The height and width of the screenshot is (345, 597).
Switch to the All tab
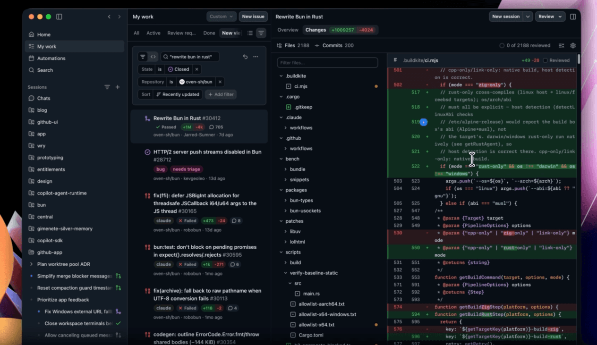tap(136, 33)
